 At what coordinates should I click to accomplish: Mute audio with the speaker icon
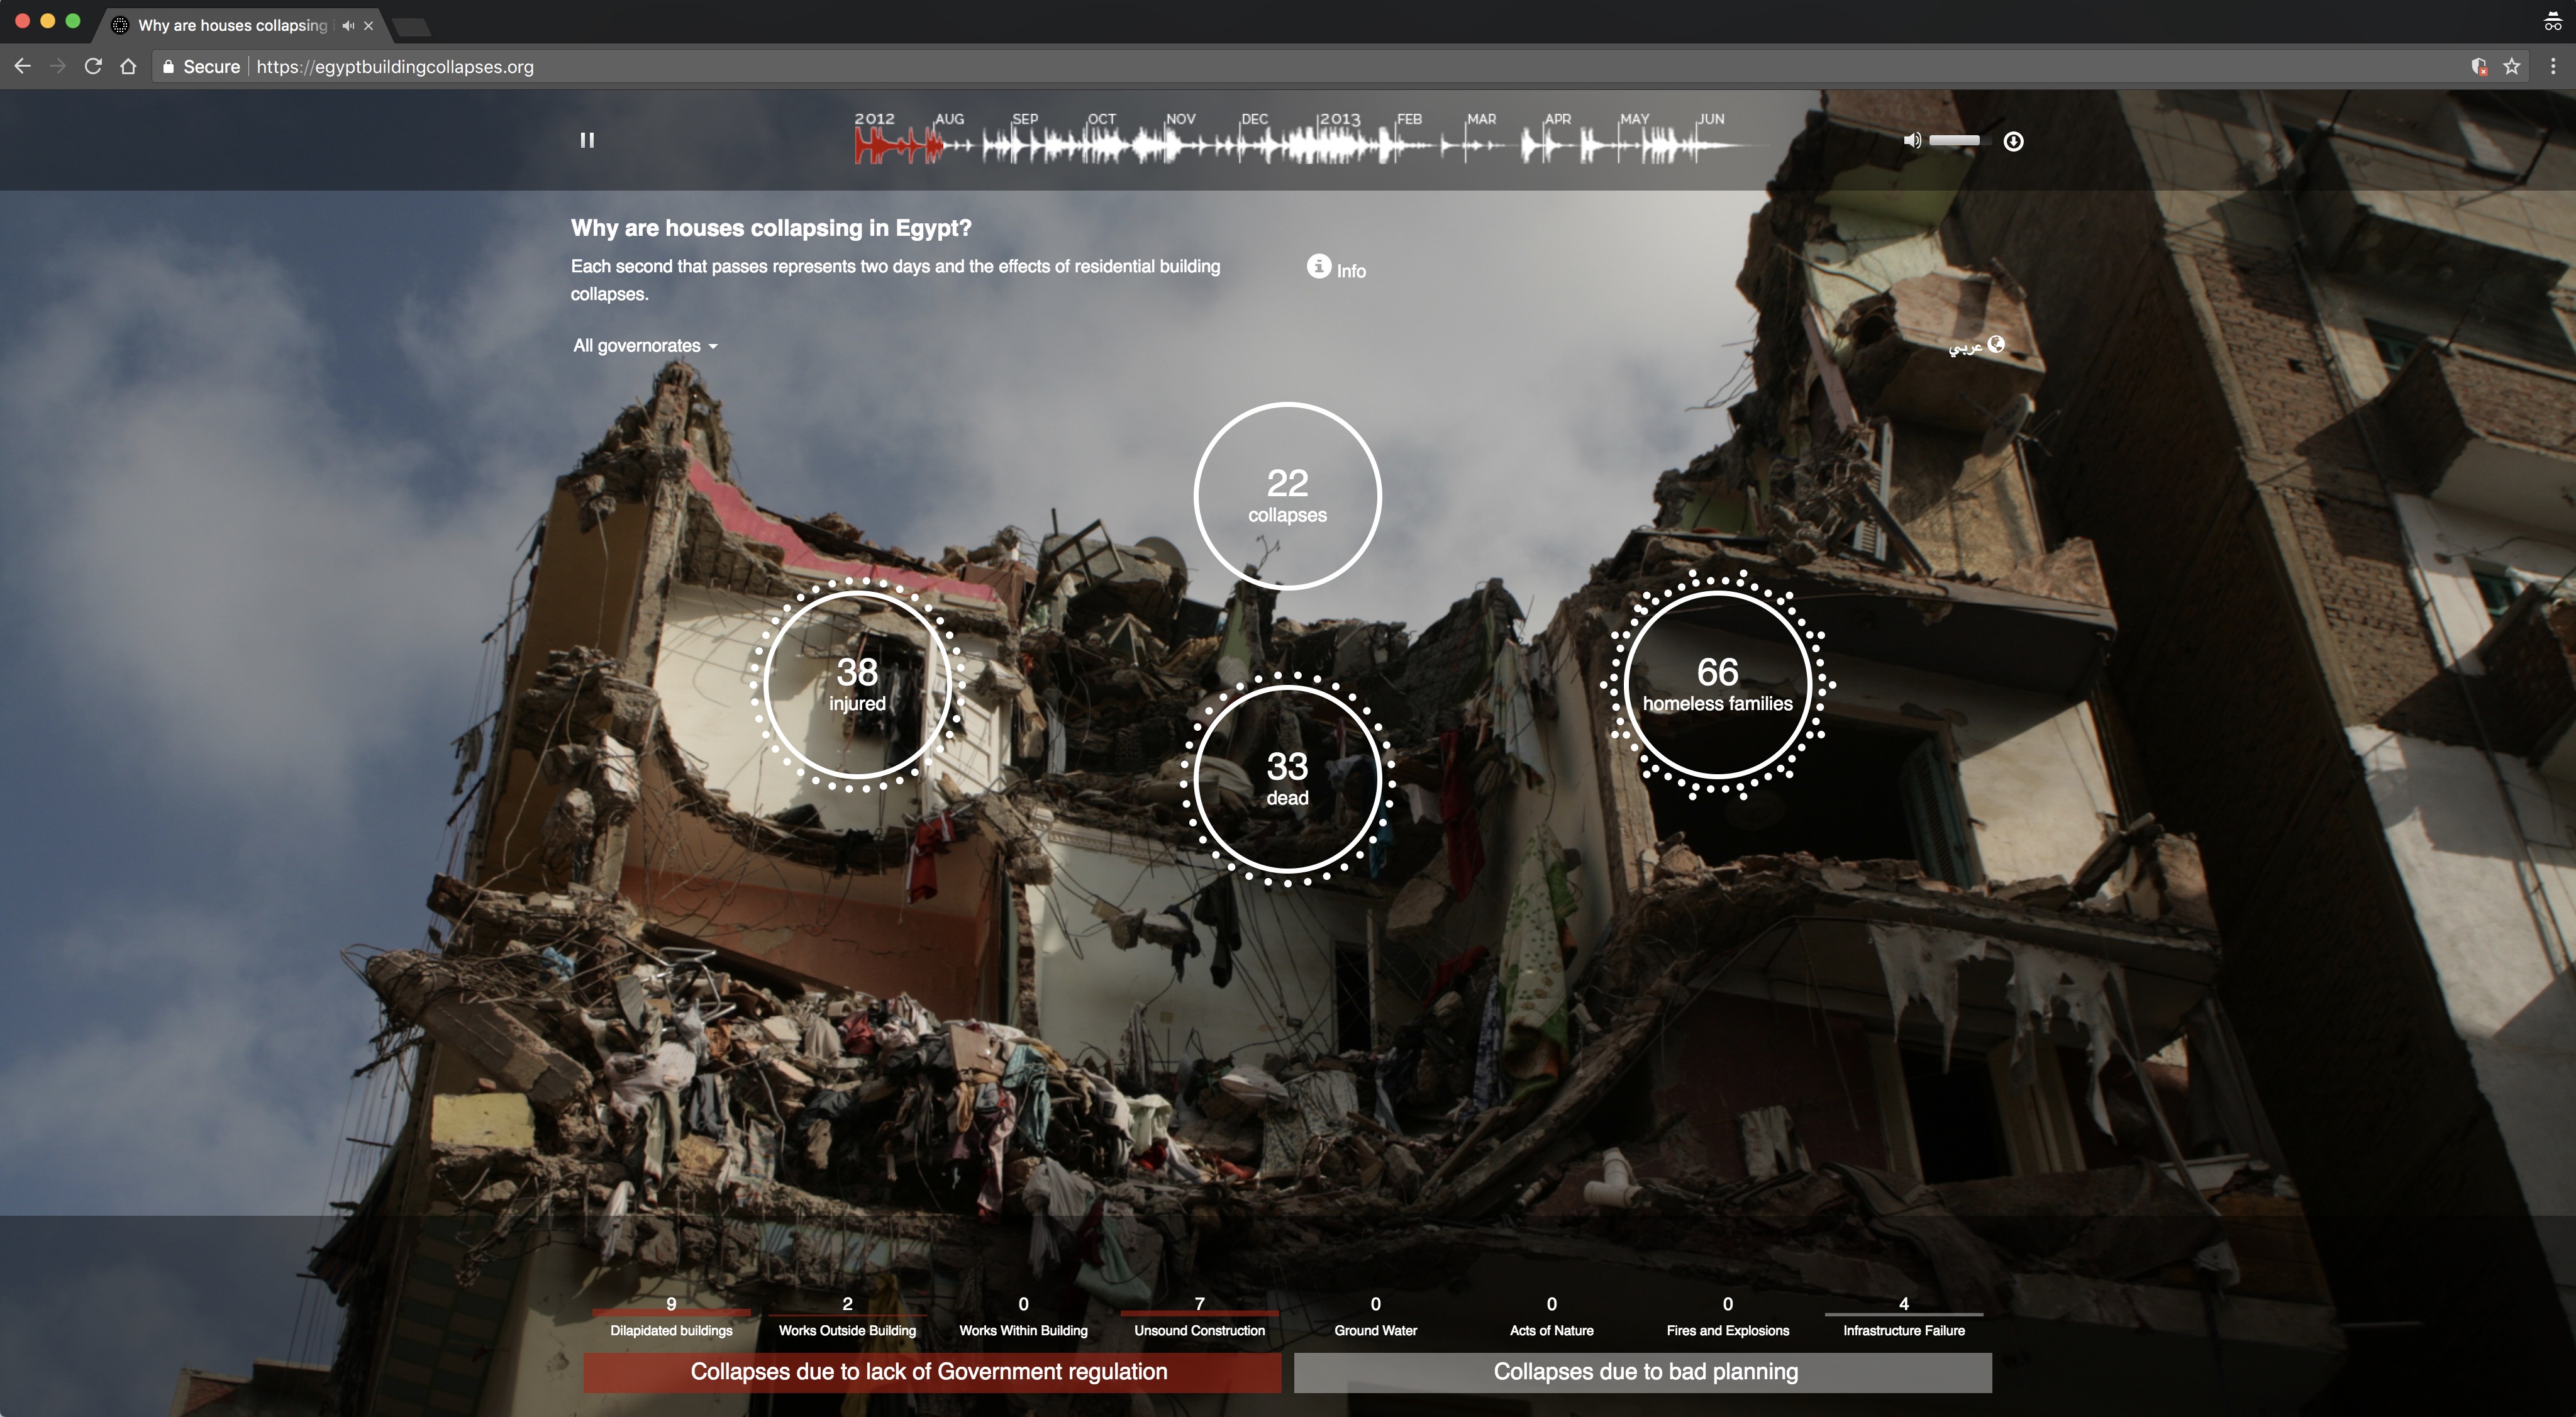click(x=1911, y=141)
